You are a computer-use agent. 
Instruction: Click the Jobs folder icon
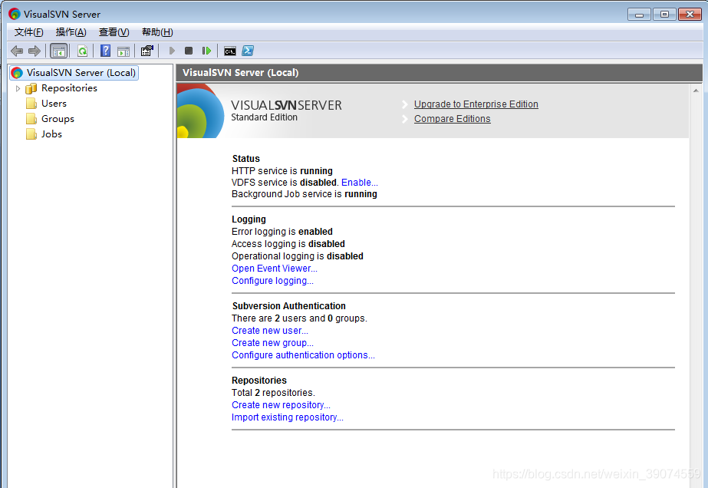coord(31,134)
